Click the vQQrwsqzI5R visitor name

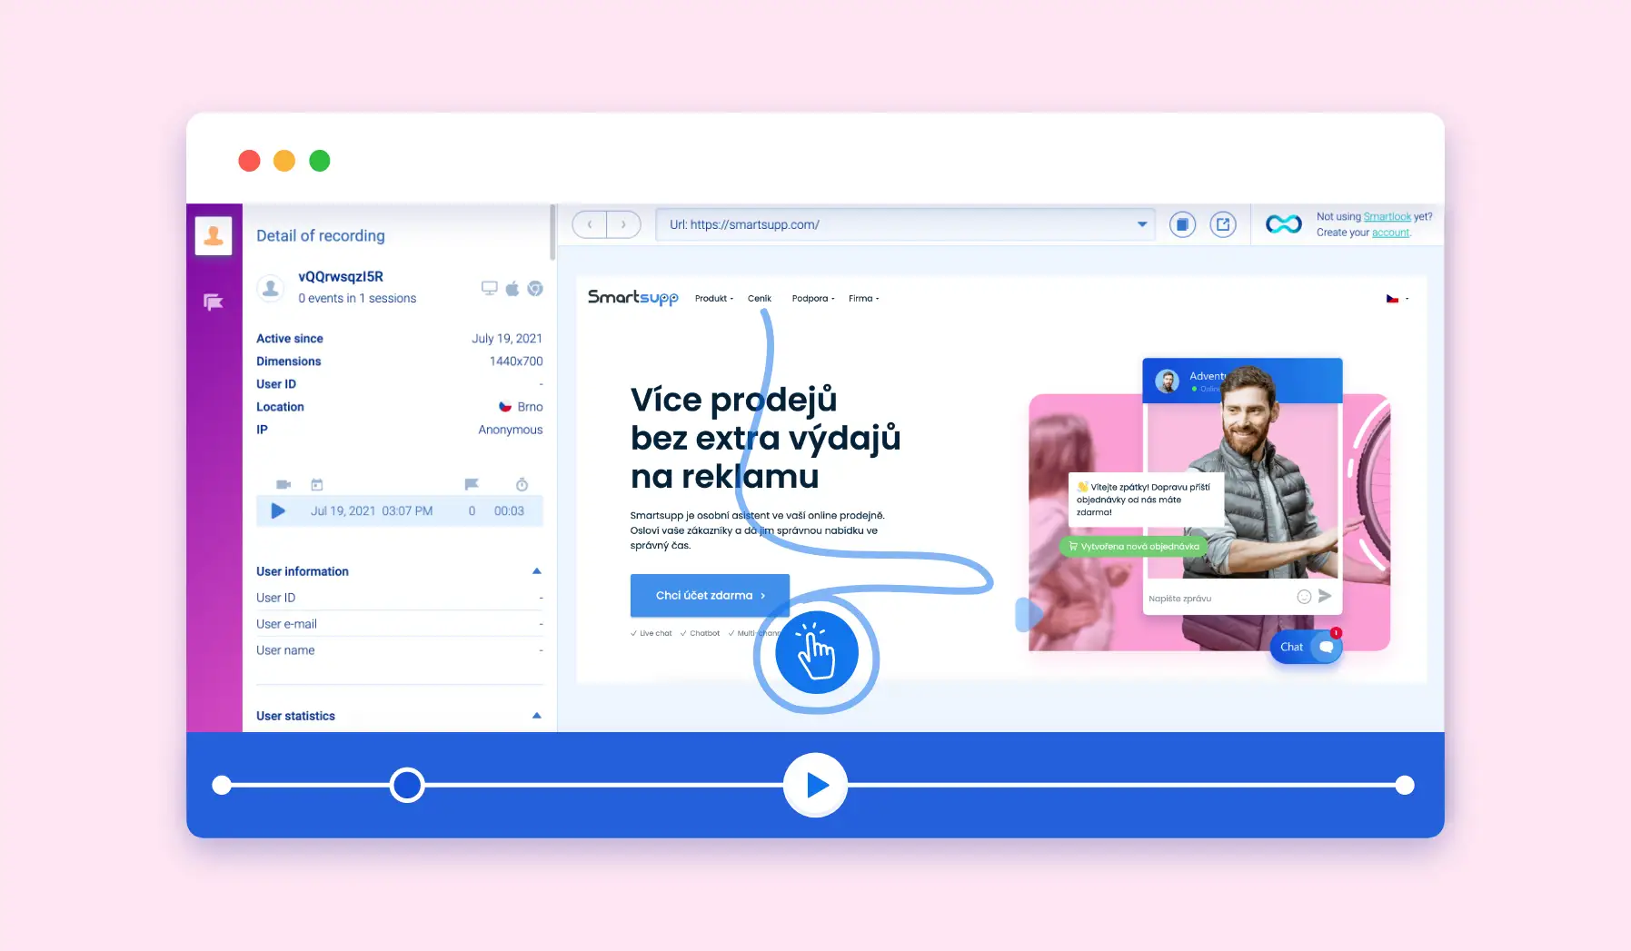(x=341, y=277)
